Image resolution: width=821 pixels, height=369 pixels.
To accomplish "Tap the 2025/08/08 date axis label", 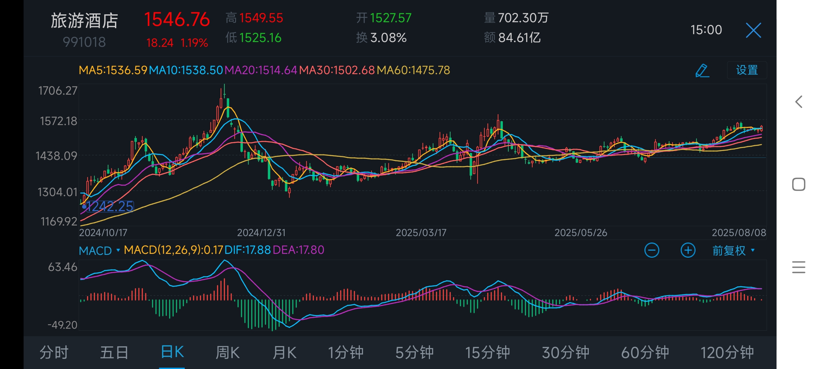I will (x=739, y=233).
